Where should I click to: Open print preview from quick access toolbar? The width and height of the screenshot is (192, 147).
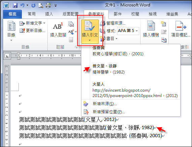pyautogui.click(x=41, y=5)
